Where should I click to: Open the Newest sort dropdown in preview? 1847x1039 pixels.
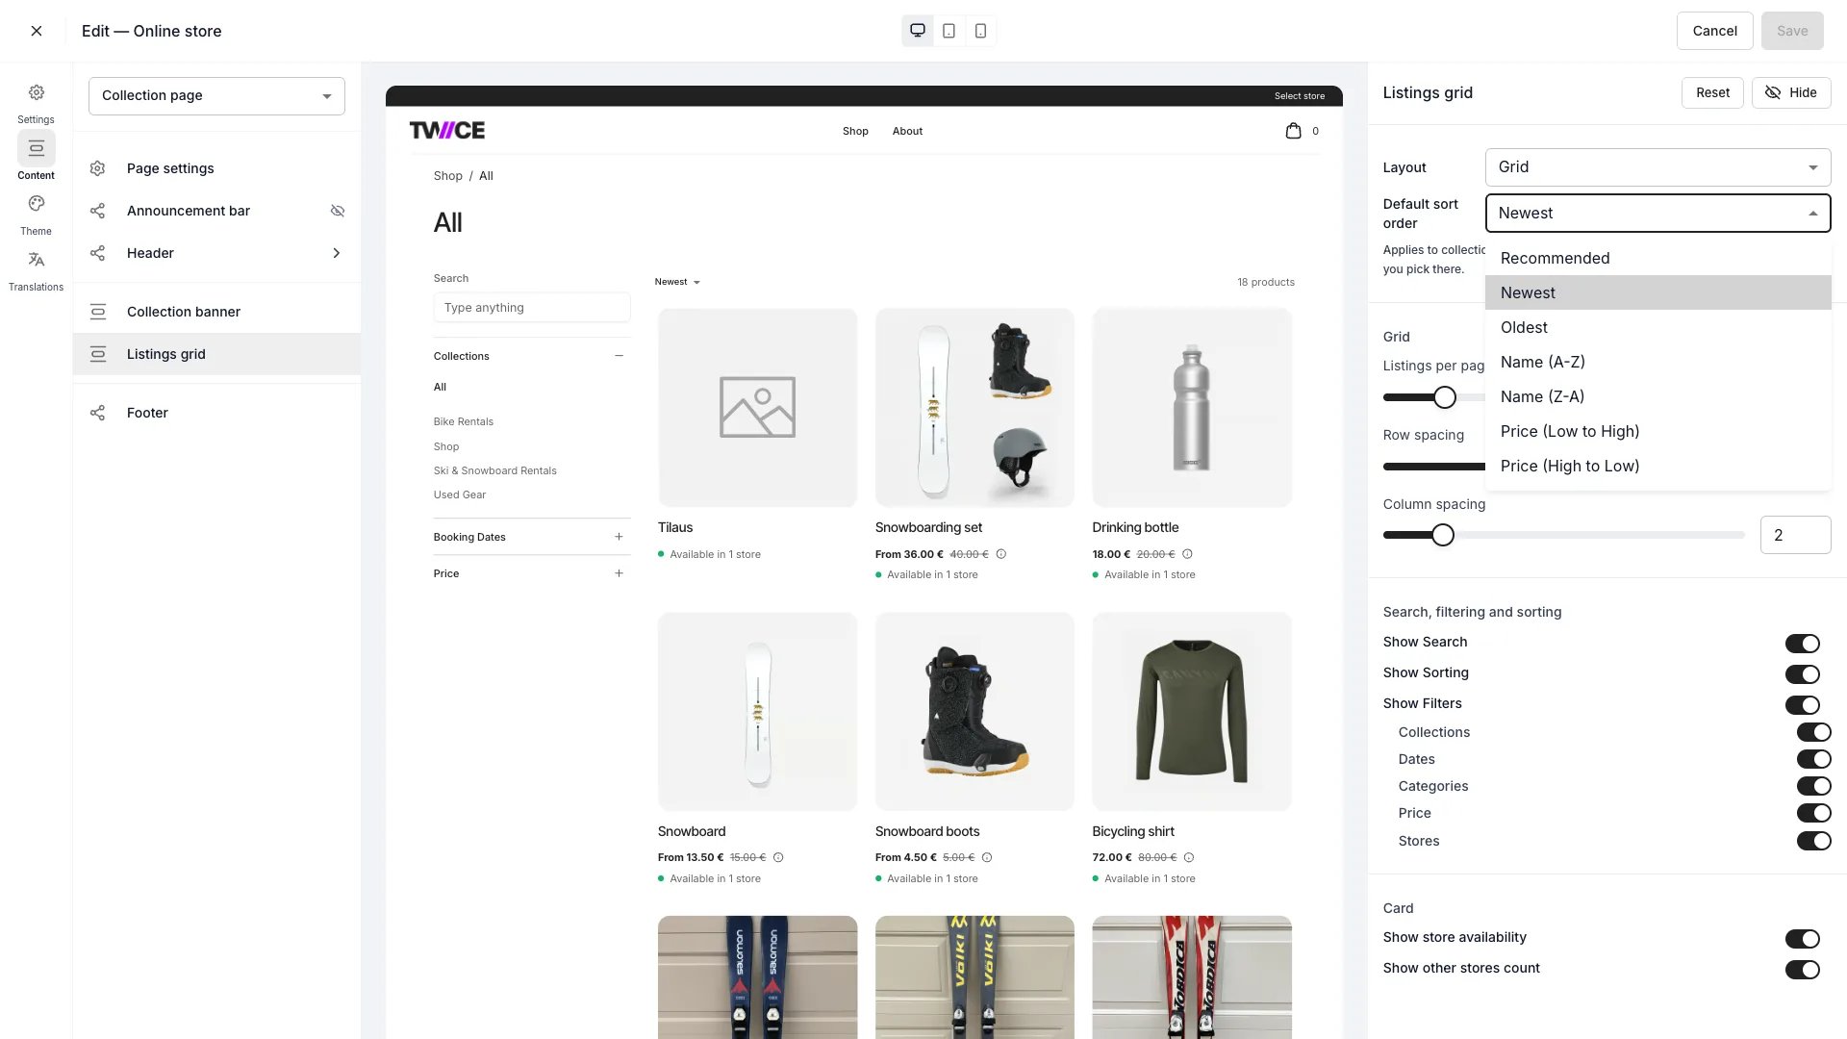pyautogui.click(x=677, y=282)
